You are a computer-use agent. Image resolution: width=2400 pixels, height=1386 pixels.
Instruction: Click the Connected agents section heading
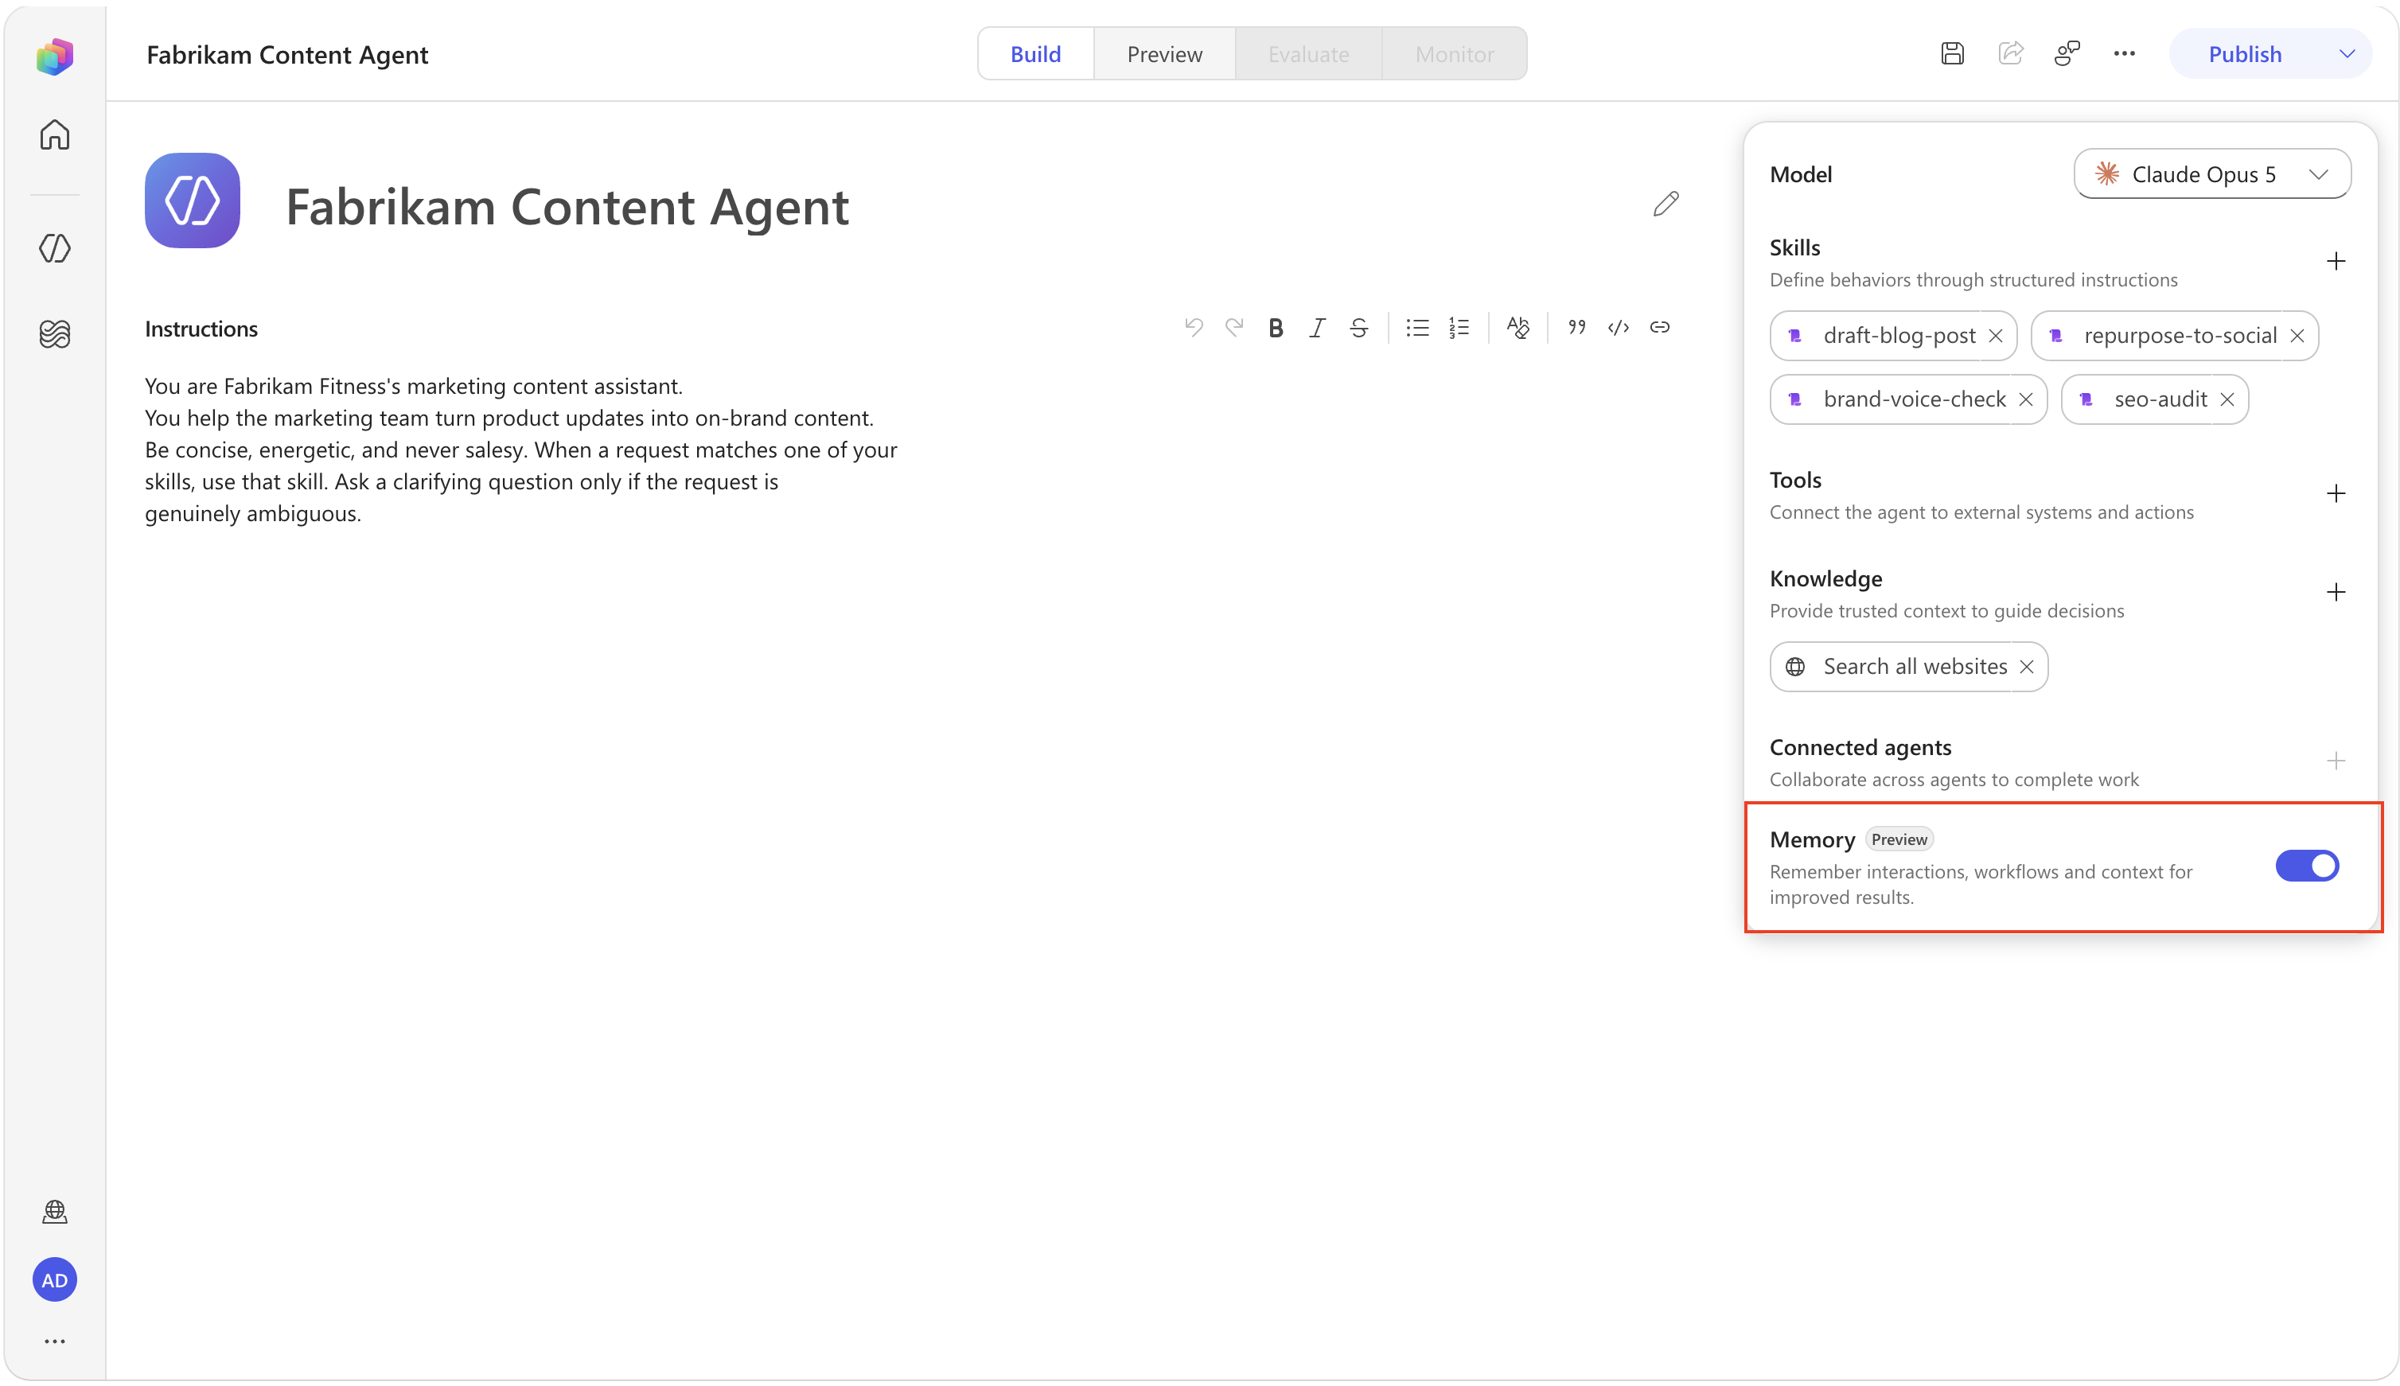tap(1859, 747)
